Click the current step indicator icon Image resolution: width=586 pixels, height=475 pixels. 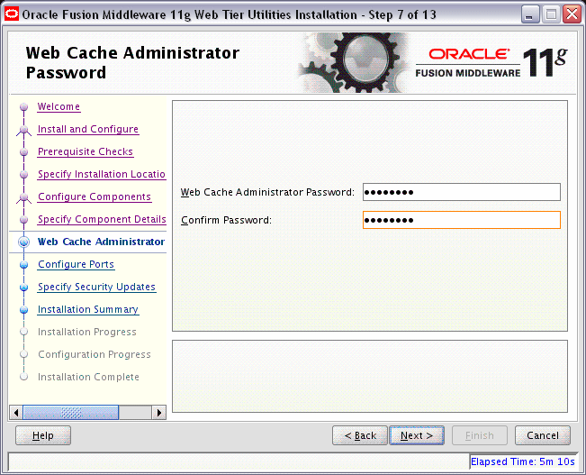24,242
